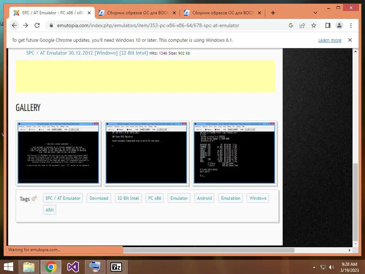
Task: Open File Explorer from the taskbar
Action: (x=29, y=267)
